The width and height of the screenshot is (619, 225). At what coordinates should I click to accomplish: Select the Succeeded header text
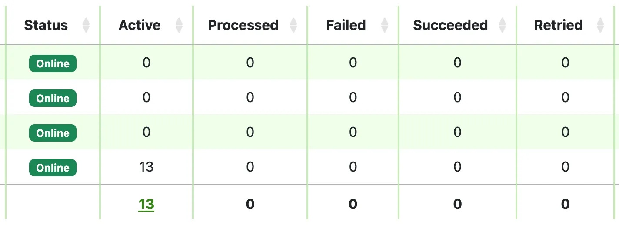[450, 25]
